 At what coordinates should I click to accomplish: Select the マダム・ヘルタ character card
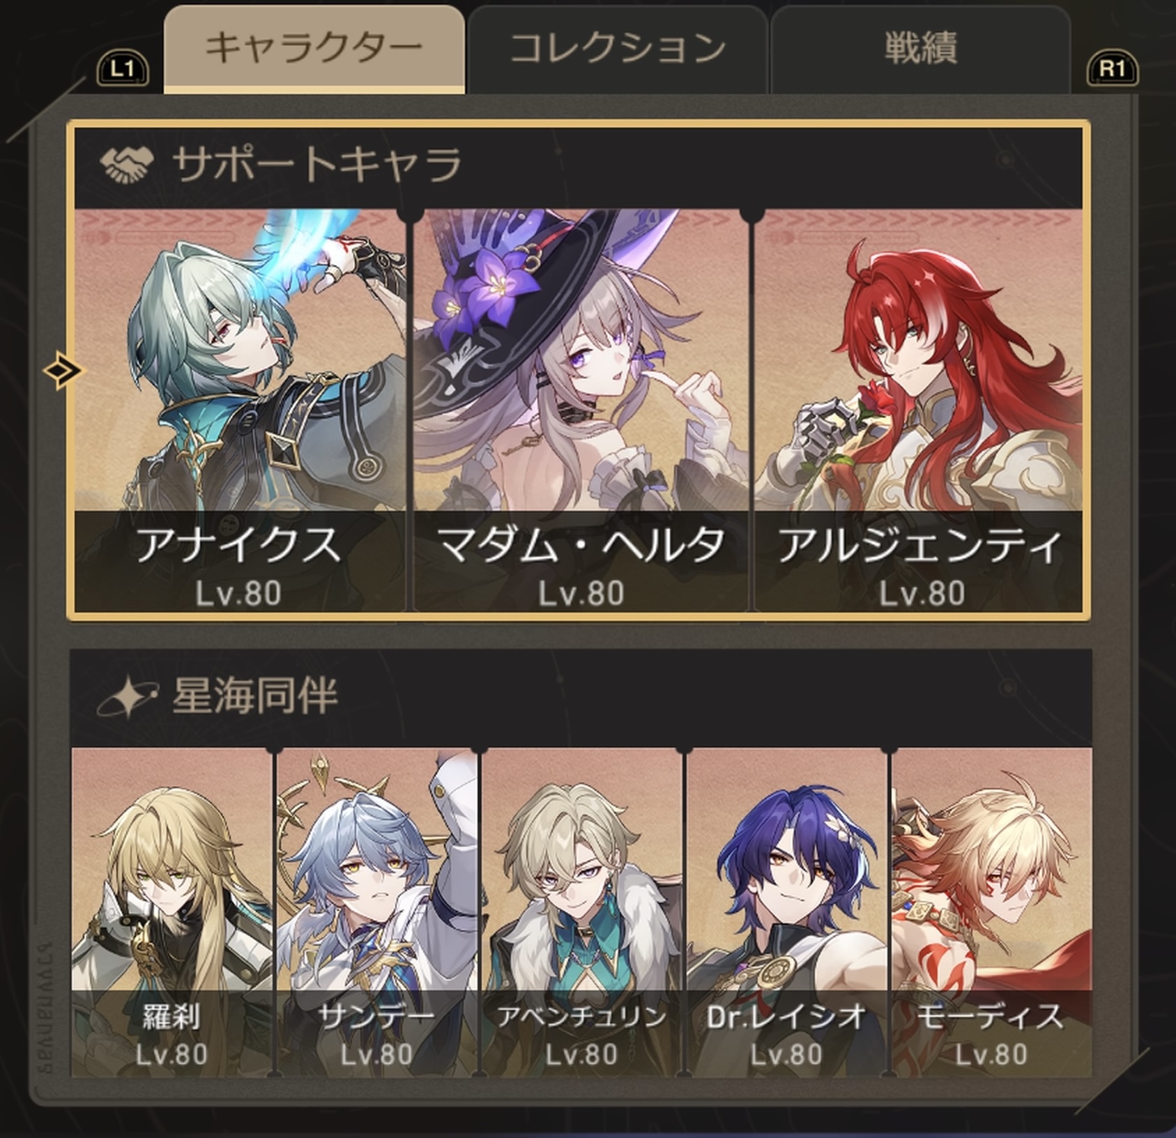coord(580,410)
